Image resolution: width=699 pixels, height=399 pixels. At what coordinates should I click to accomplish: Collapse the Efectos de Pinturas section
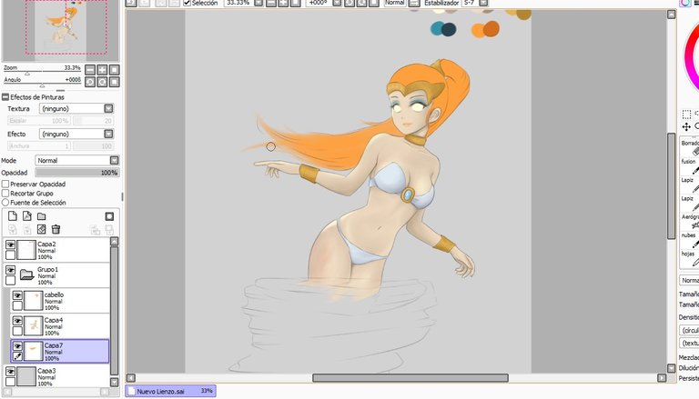tap(5, 96)
